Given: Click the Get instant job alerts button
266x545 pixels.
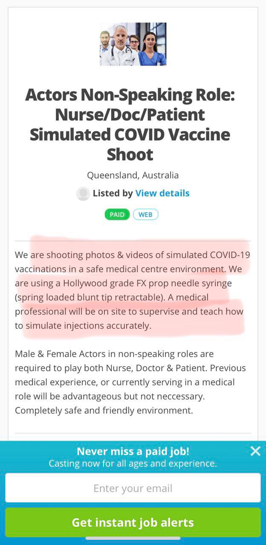Looking at the screenshot, I should click(133, 522).
